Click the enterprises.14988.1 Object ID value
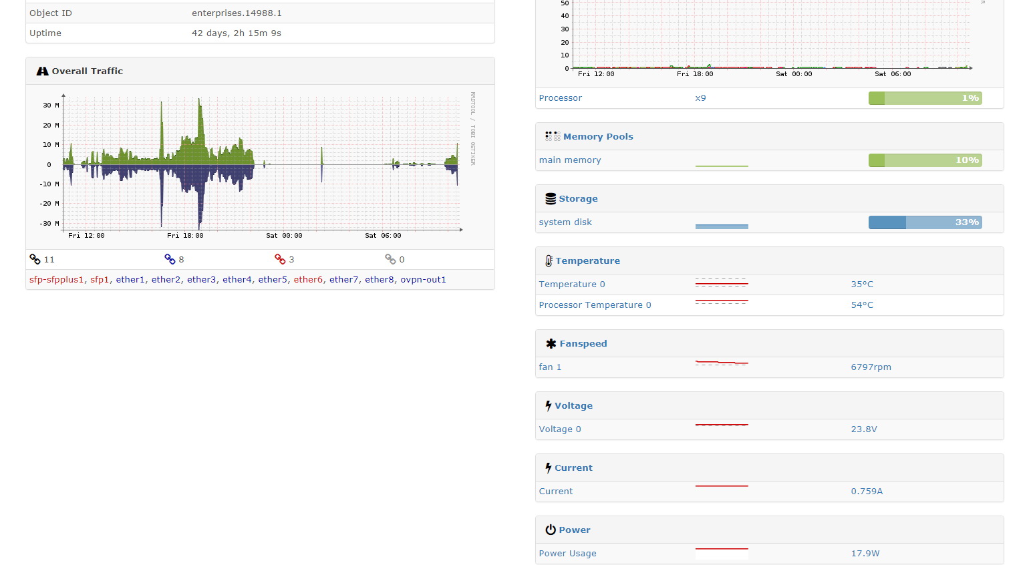This screenshot has width=1033, height=565. (x=237, y=13)
